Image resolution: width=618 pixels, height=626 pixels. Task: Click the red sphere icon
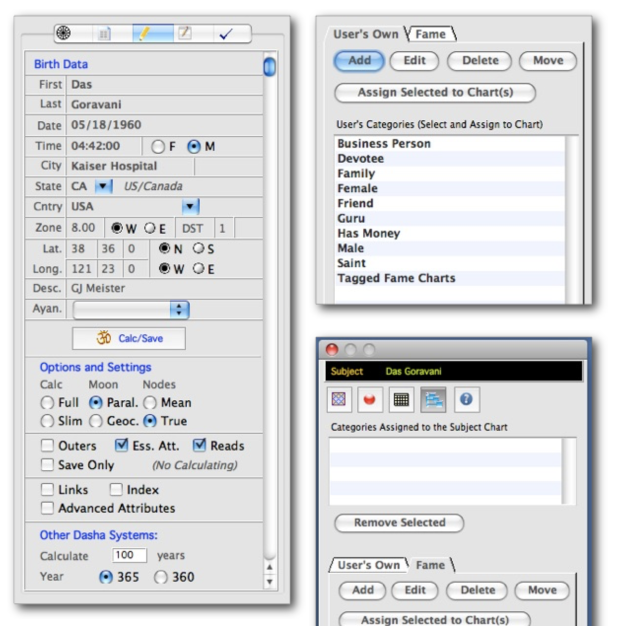370,399
